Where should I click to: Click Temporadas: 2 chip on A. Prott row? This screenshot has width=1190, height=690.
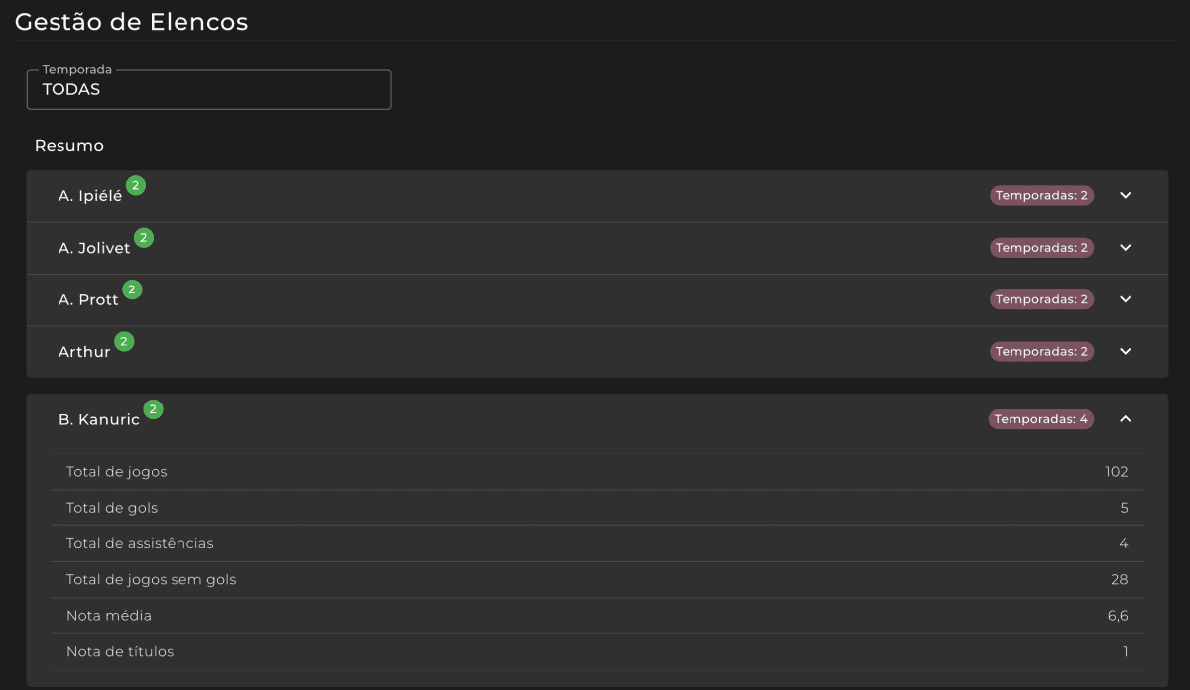point(1041,299)
